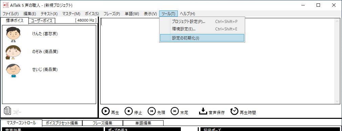Viewport: 342px width, 131px height.
Task: Jump to end with 末尾 icon
Action: pyautogui.click(x=174, y=111)
